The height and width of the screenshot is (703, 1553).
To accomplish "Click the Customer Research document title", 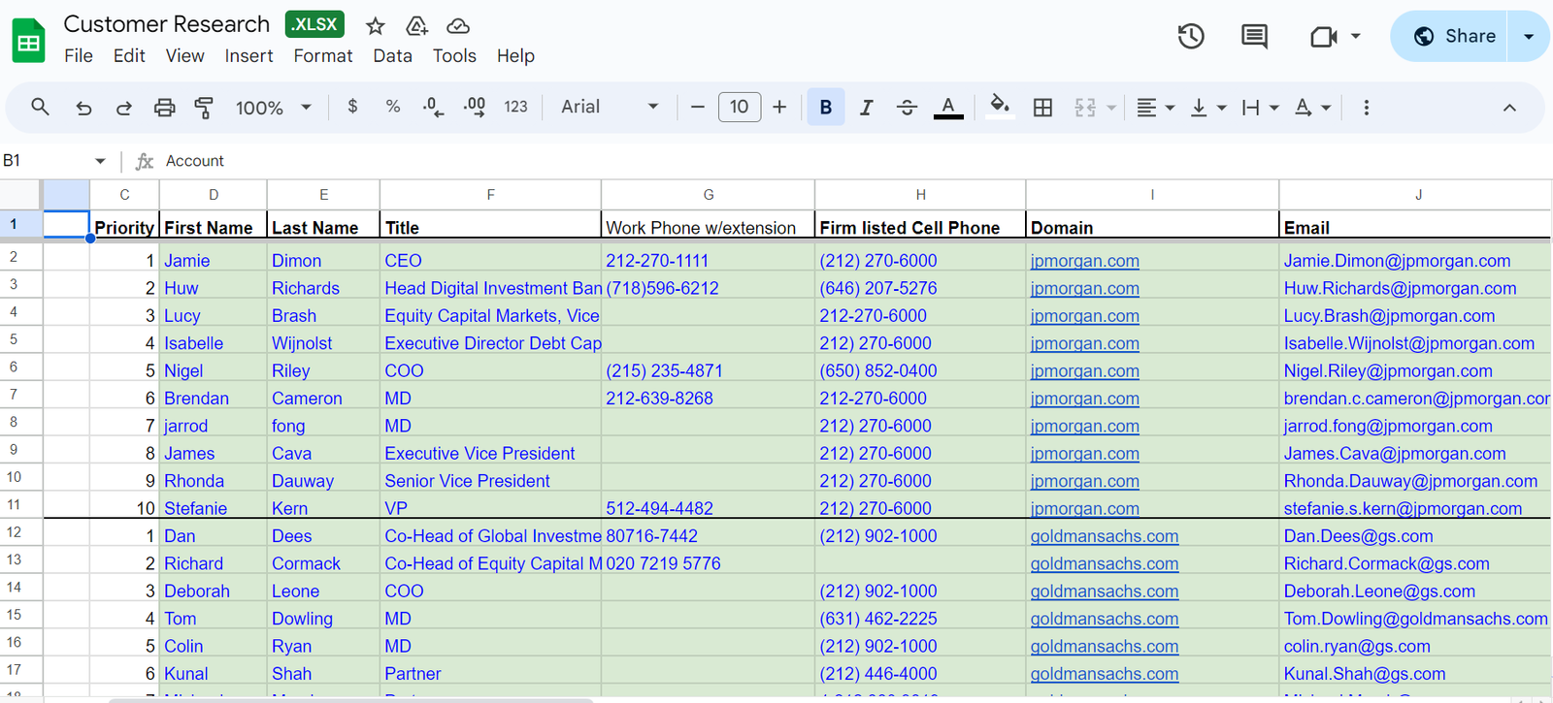I will [167, 24].
